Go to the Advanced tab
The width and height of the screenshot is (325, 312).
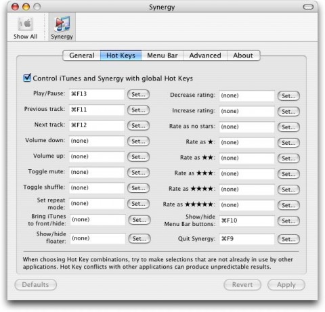coord(205,55)
